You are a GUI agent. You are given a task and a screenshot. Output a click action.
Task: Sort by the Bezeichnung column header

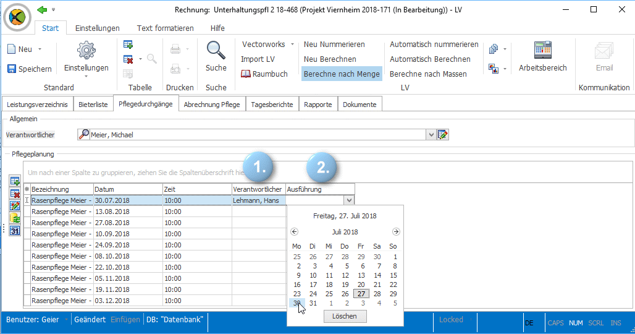coord(62,189)
